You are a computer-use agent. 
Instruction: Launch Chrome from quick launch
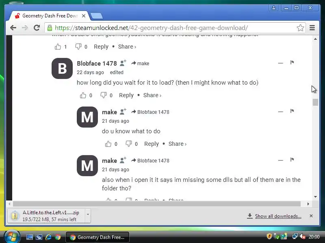click(58, 237)
